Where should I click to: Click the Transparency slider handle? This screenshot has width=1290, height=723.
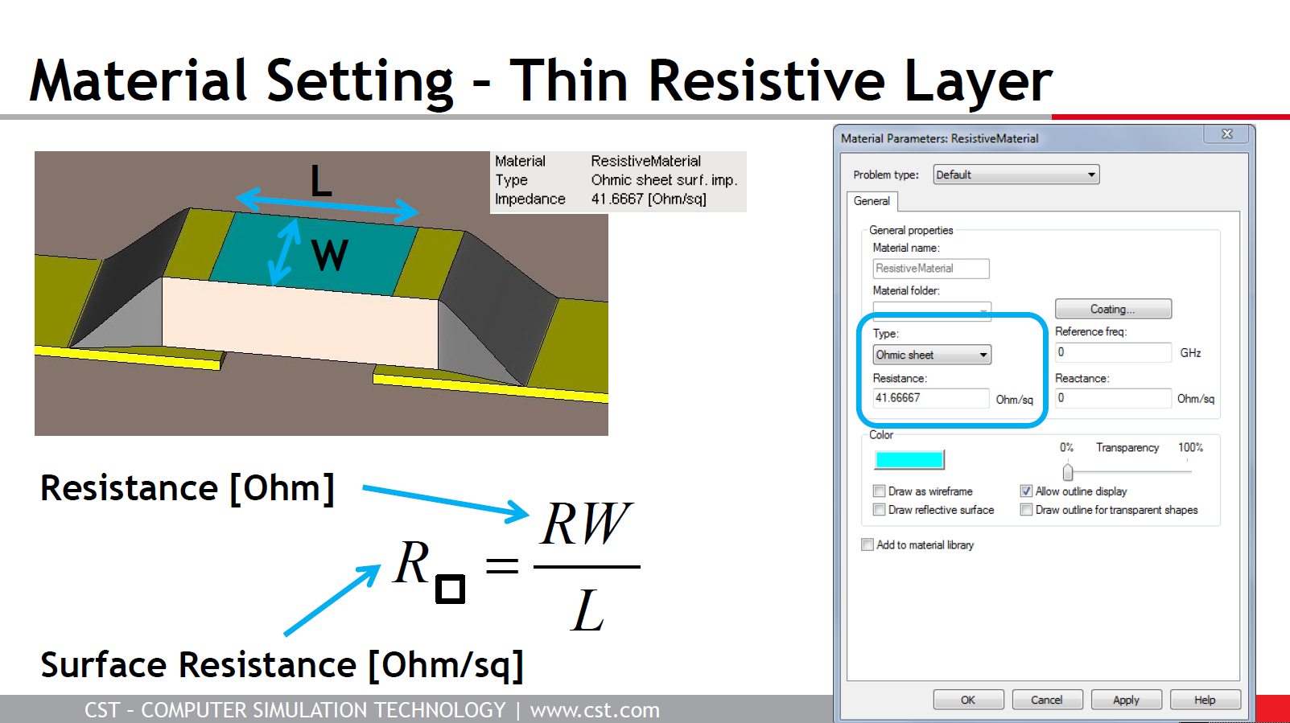point(1068,471)
